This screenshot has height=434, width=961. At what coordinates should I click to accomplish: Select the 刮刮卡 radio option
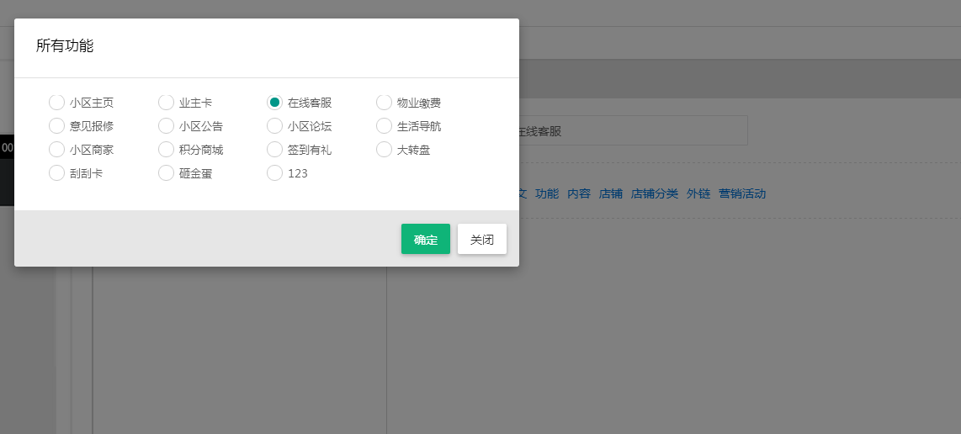pyautogui.click(x=57, y=173)
